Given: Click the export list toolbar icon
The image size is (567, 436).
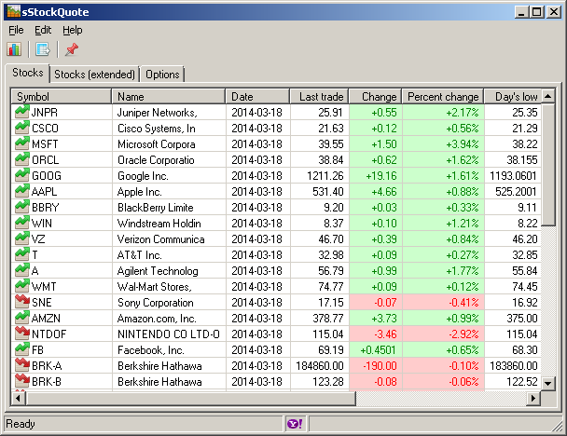Looking at the screenshot, I should (x=43, y=49).
